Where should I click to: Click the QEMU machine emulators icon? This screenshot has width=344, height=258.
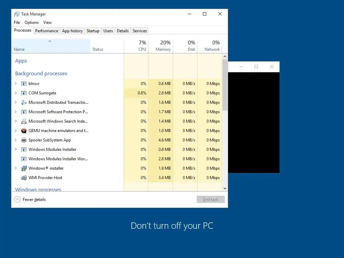[x=24, y=131]
